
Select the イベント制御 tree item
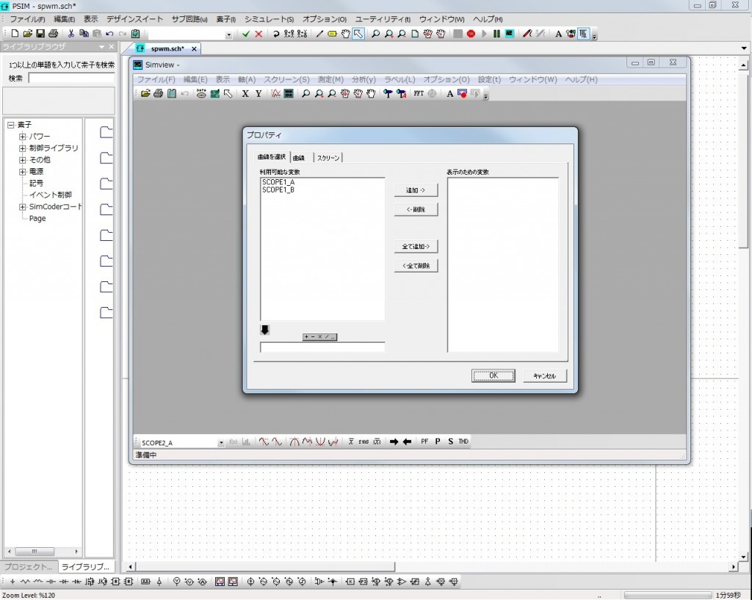click(x=51, y=195)
